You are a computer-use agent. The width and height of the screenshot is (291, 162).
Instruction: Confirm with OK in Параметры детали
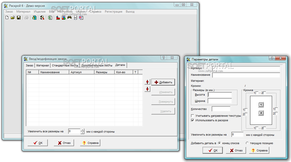click(x=213, y=150)
